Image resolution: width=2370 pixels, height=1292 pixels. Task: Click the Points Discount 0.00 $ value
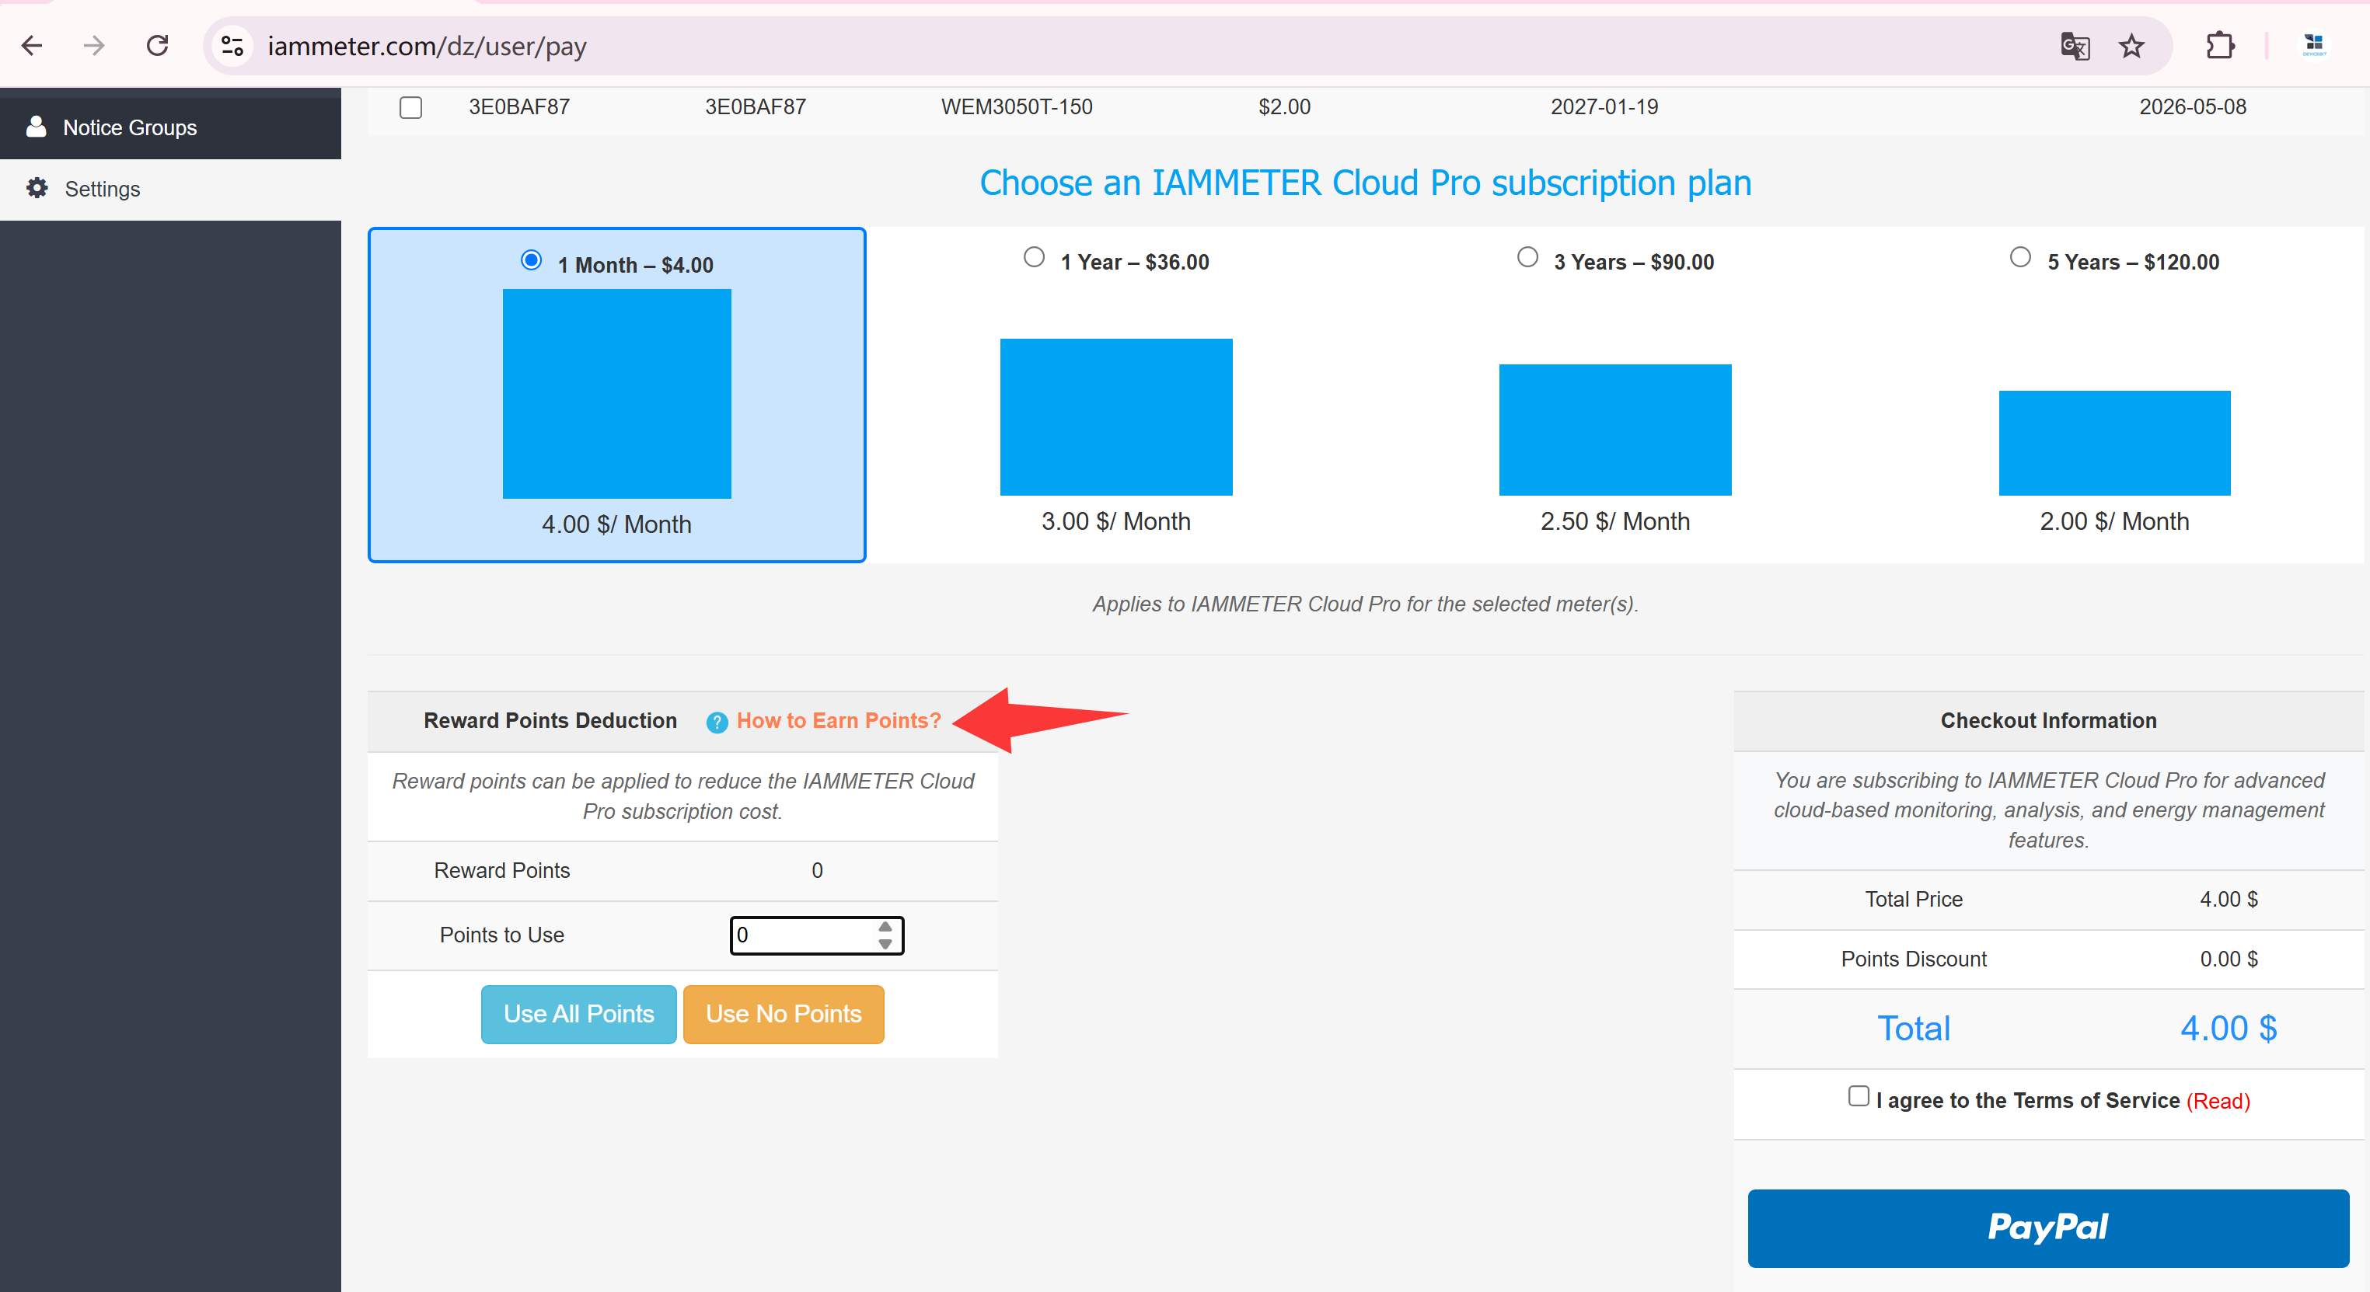2229,959
